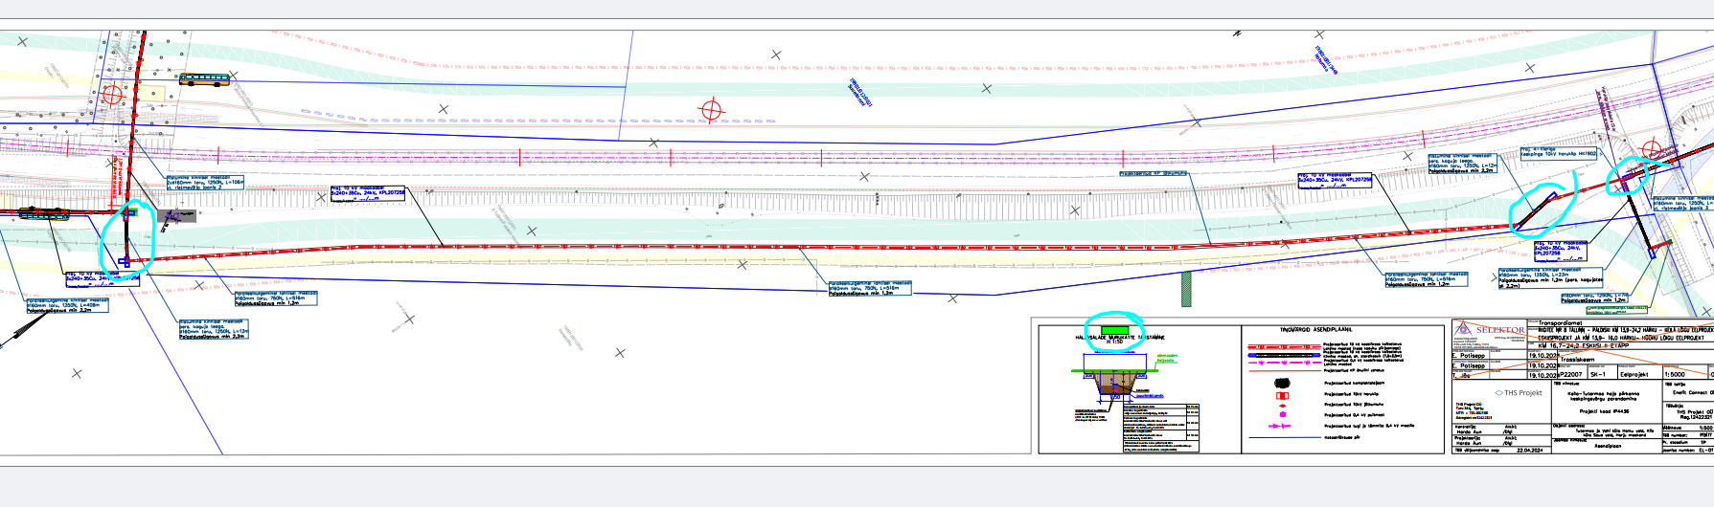Image resolution: width=1714 pixels, height=507 pixels.
Task: Click the THS Projekt logo
Action: (1519, 393)
